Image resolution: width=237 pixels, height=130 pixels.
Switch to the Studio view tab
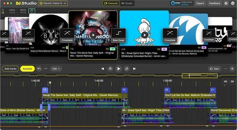click(127, 3)
